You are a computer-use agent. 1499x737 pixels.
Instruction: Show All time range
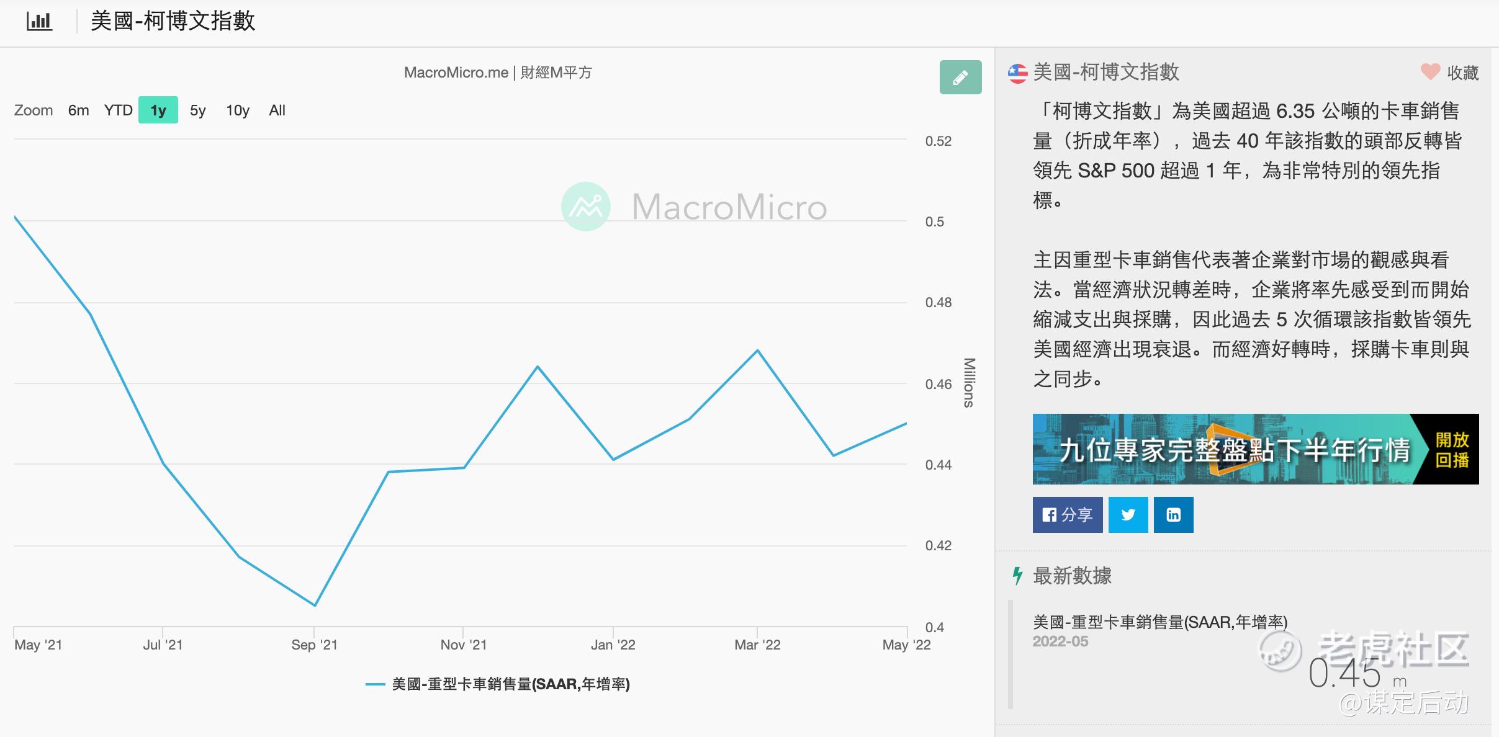(x=277, y=110)
